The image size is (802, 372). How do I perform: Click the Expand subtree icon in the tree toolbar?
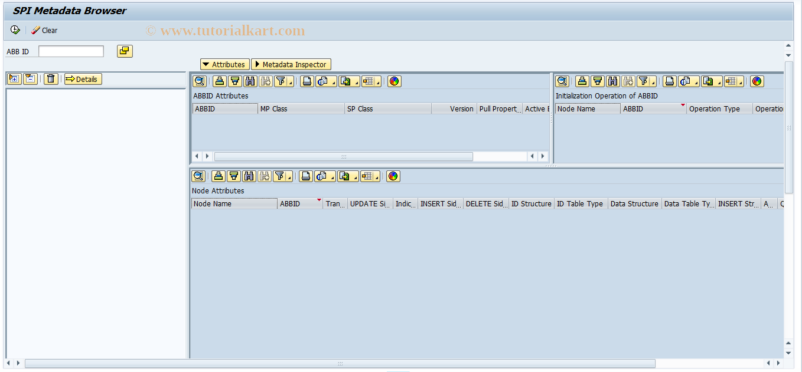pos(15,79)
